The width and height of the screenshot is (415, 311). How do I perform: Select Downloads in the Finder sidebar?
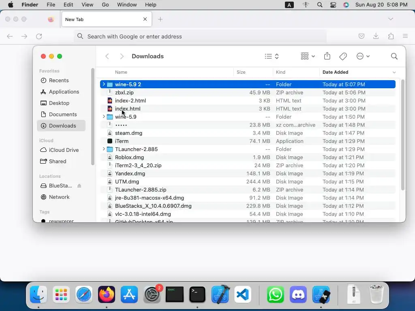click(61, 126)
